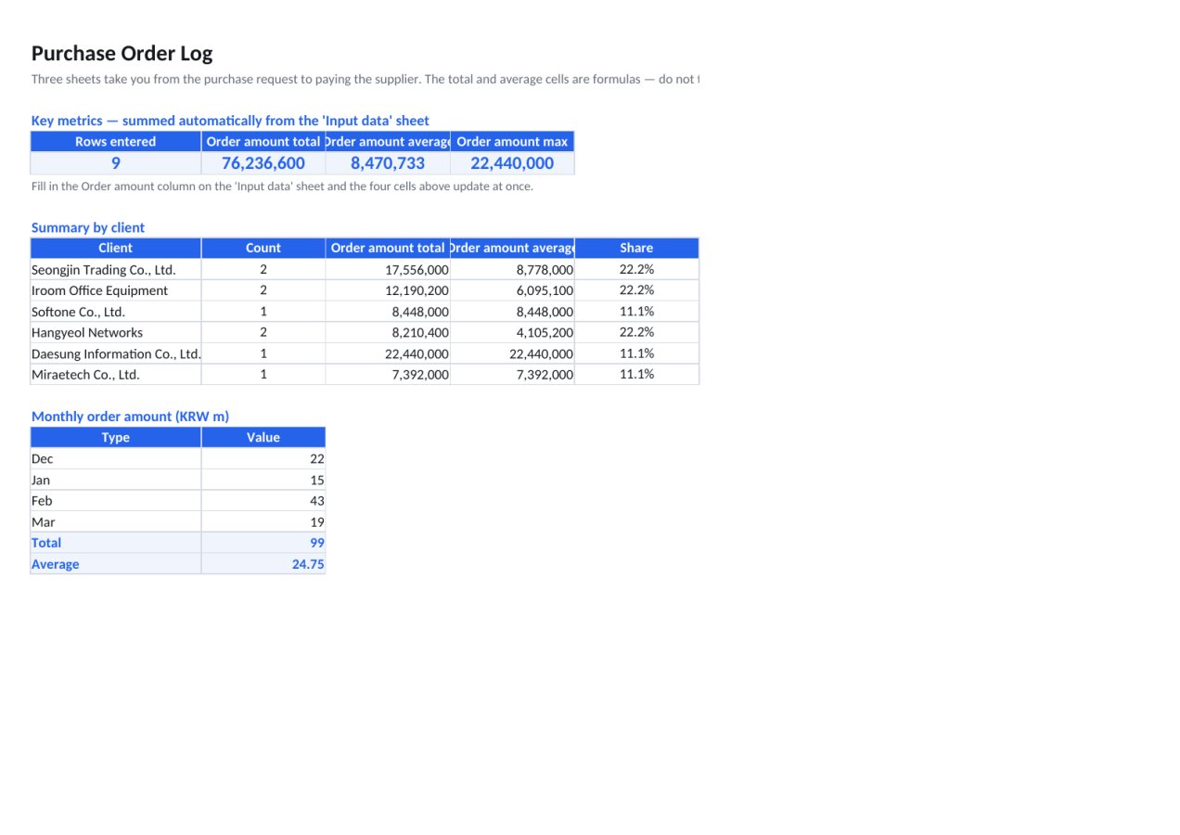Click the count cell for Seongjin Trading
1180x835 pixels.
click(263, 270)
